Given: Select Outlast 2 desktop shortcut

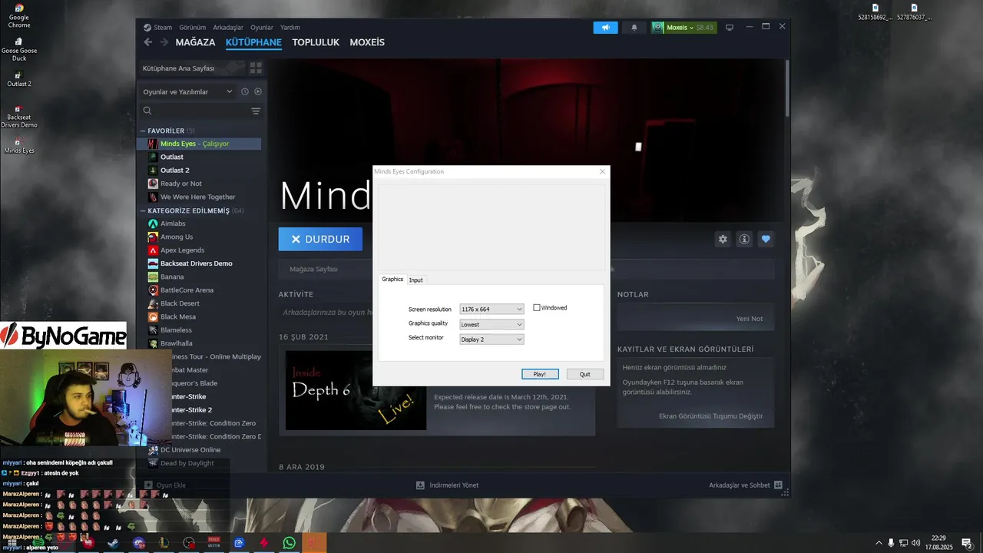Looking at the screenshot, I should click(19, 78).
